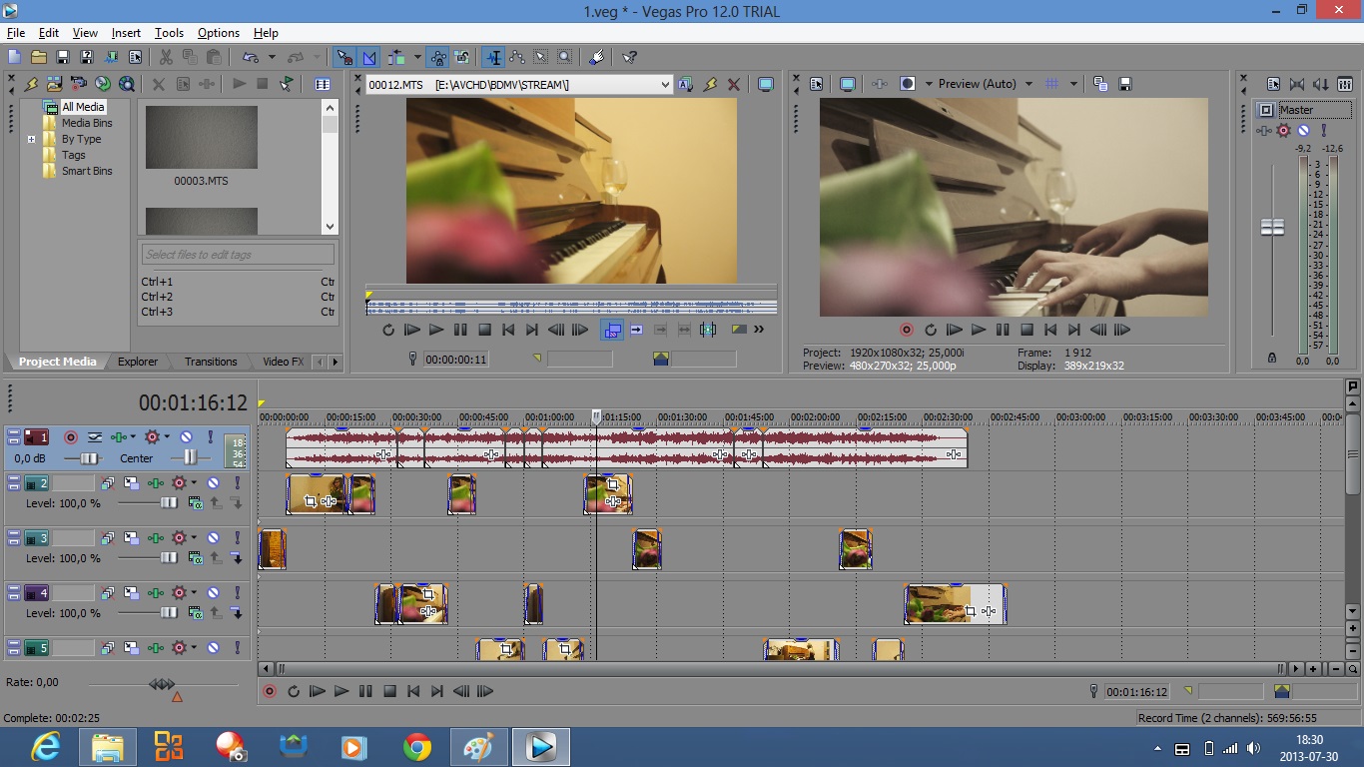Click the media Views icon in Project Media
Screen dimensions: 1364x767
(x=323, y=84)
